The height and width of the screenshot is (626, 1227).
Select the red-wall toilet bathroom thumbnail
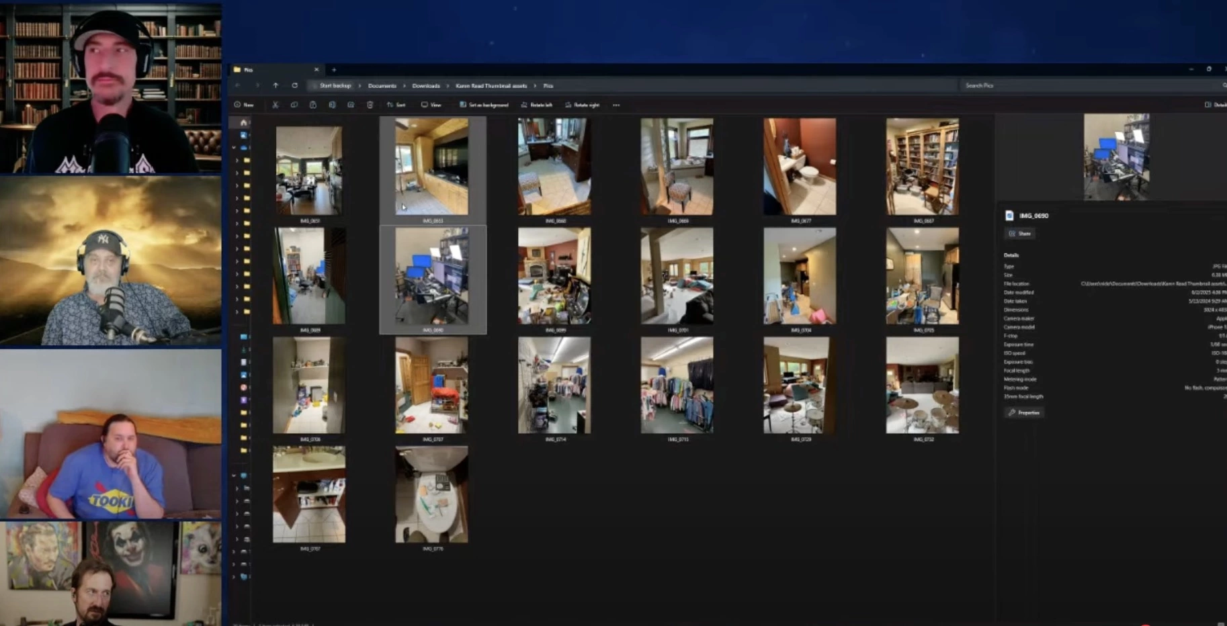800,167
